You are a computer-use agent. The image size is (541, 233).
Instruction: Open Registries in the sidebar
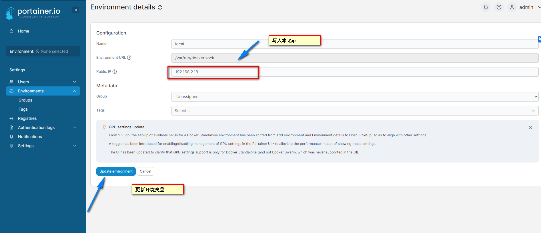pos(27,118)
